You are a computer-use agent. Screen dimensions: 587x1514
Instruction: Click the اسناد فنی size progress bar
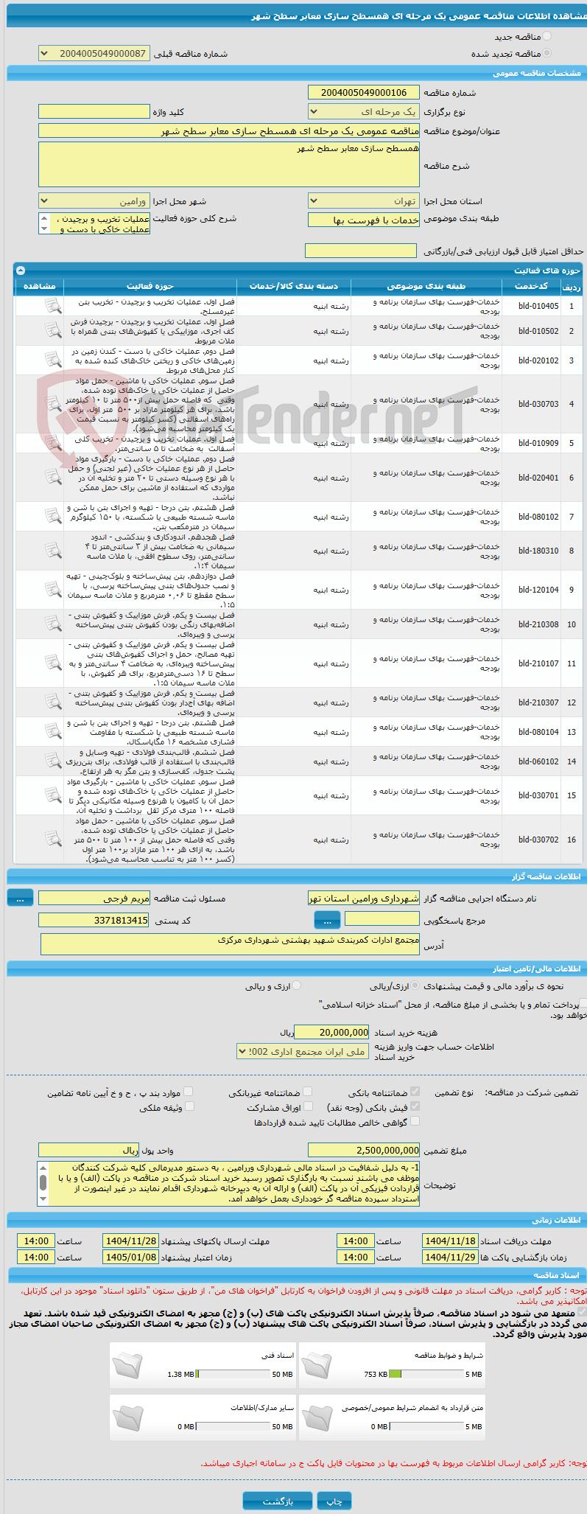pyautogui.click(x=233, y=1374)
